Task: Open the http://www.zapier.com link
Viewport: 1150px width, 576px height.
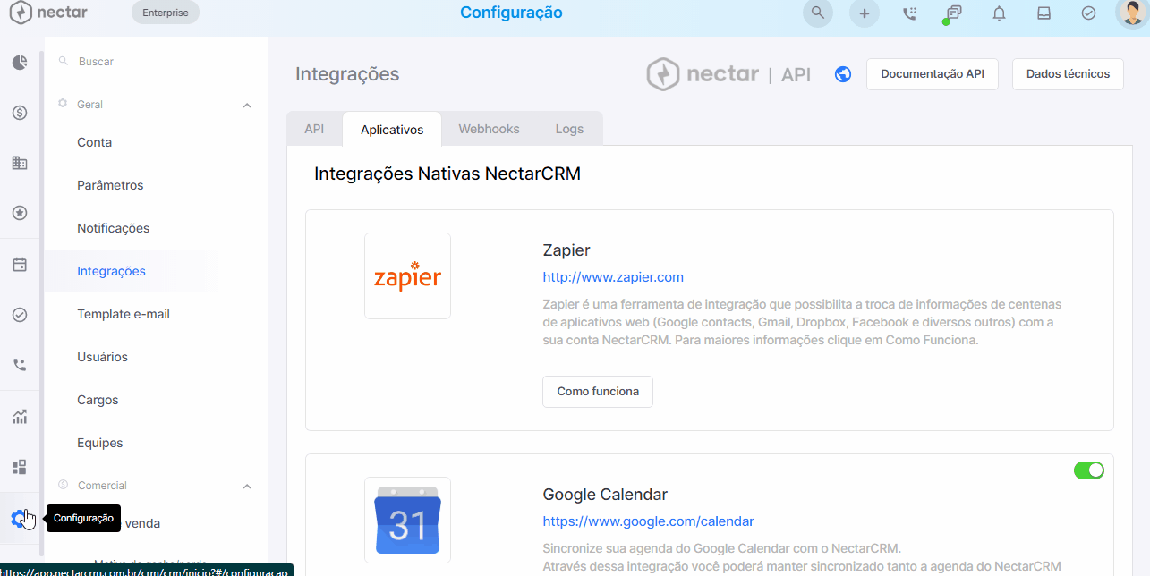Action: click(613, 277)
